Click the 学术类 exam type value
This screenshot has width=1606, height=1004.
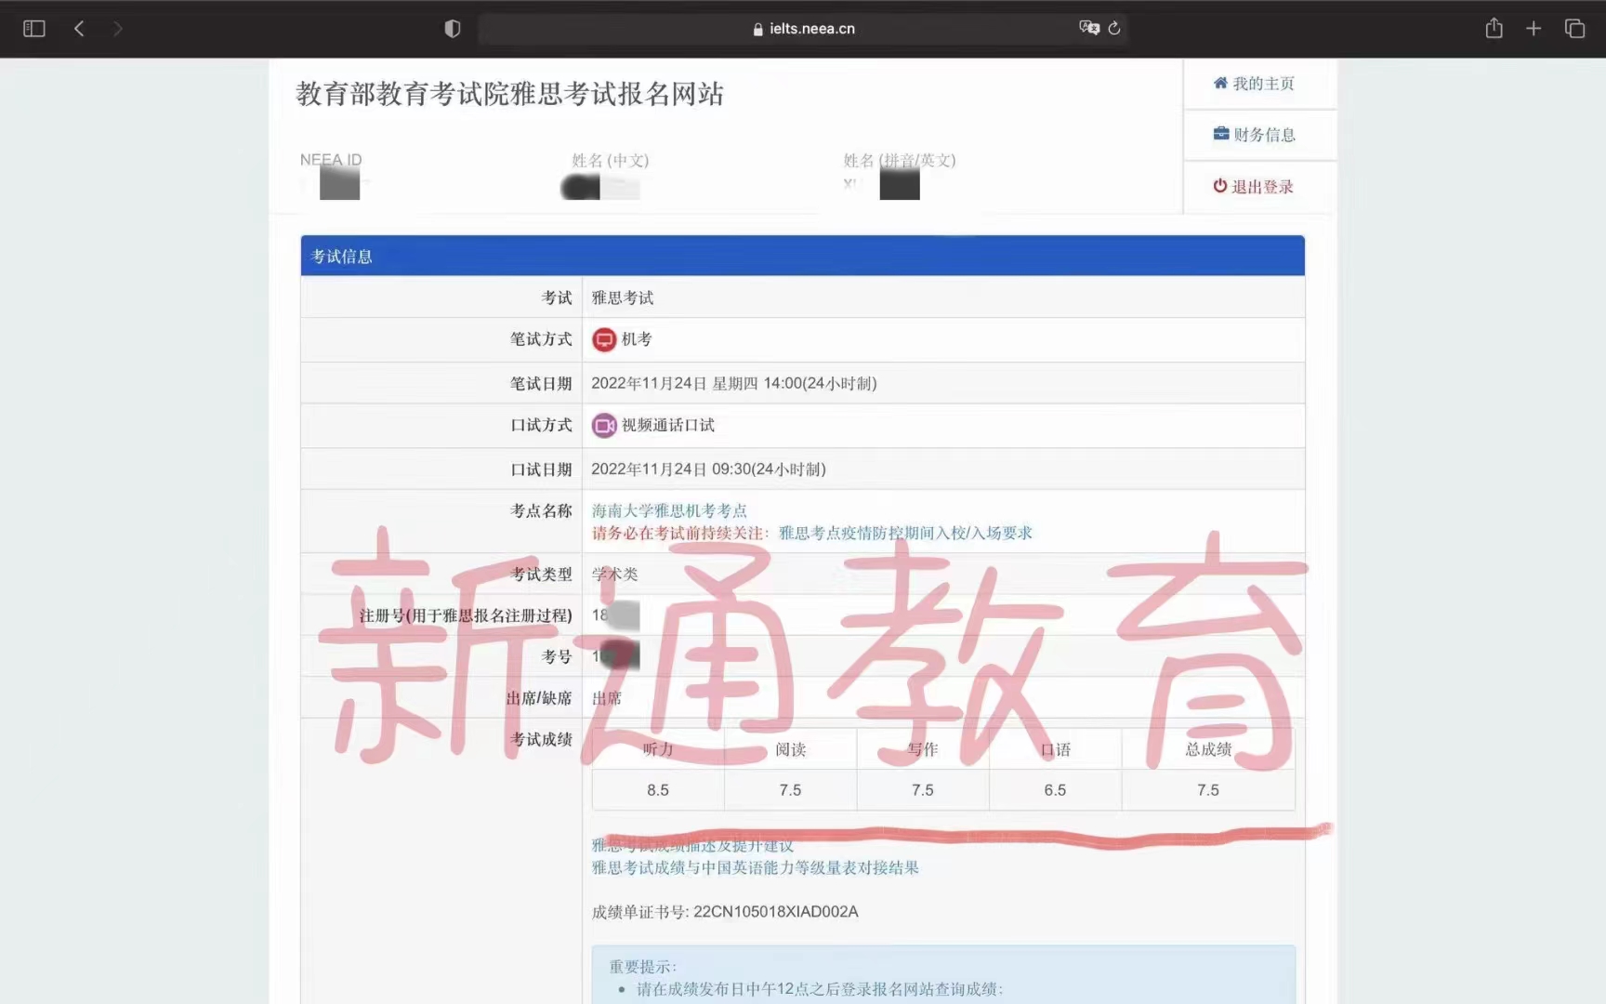point(615,575)
